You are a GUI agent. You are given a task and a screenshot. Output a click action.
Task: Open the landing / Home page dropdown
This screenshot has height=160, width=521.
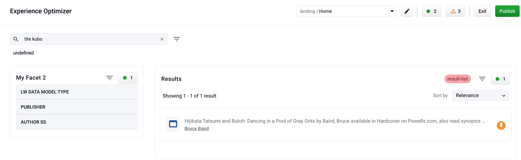347,11
